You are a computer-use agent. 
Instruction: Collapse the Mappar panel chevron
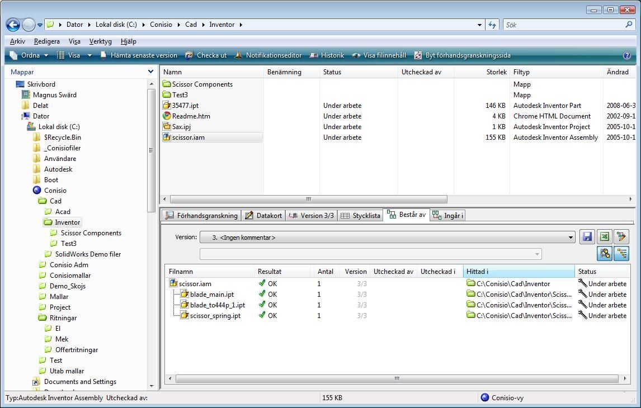click(150, 72)
